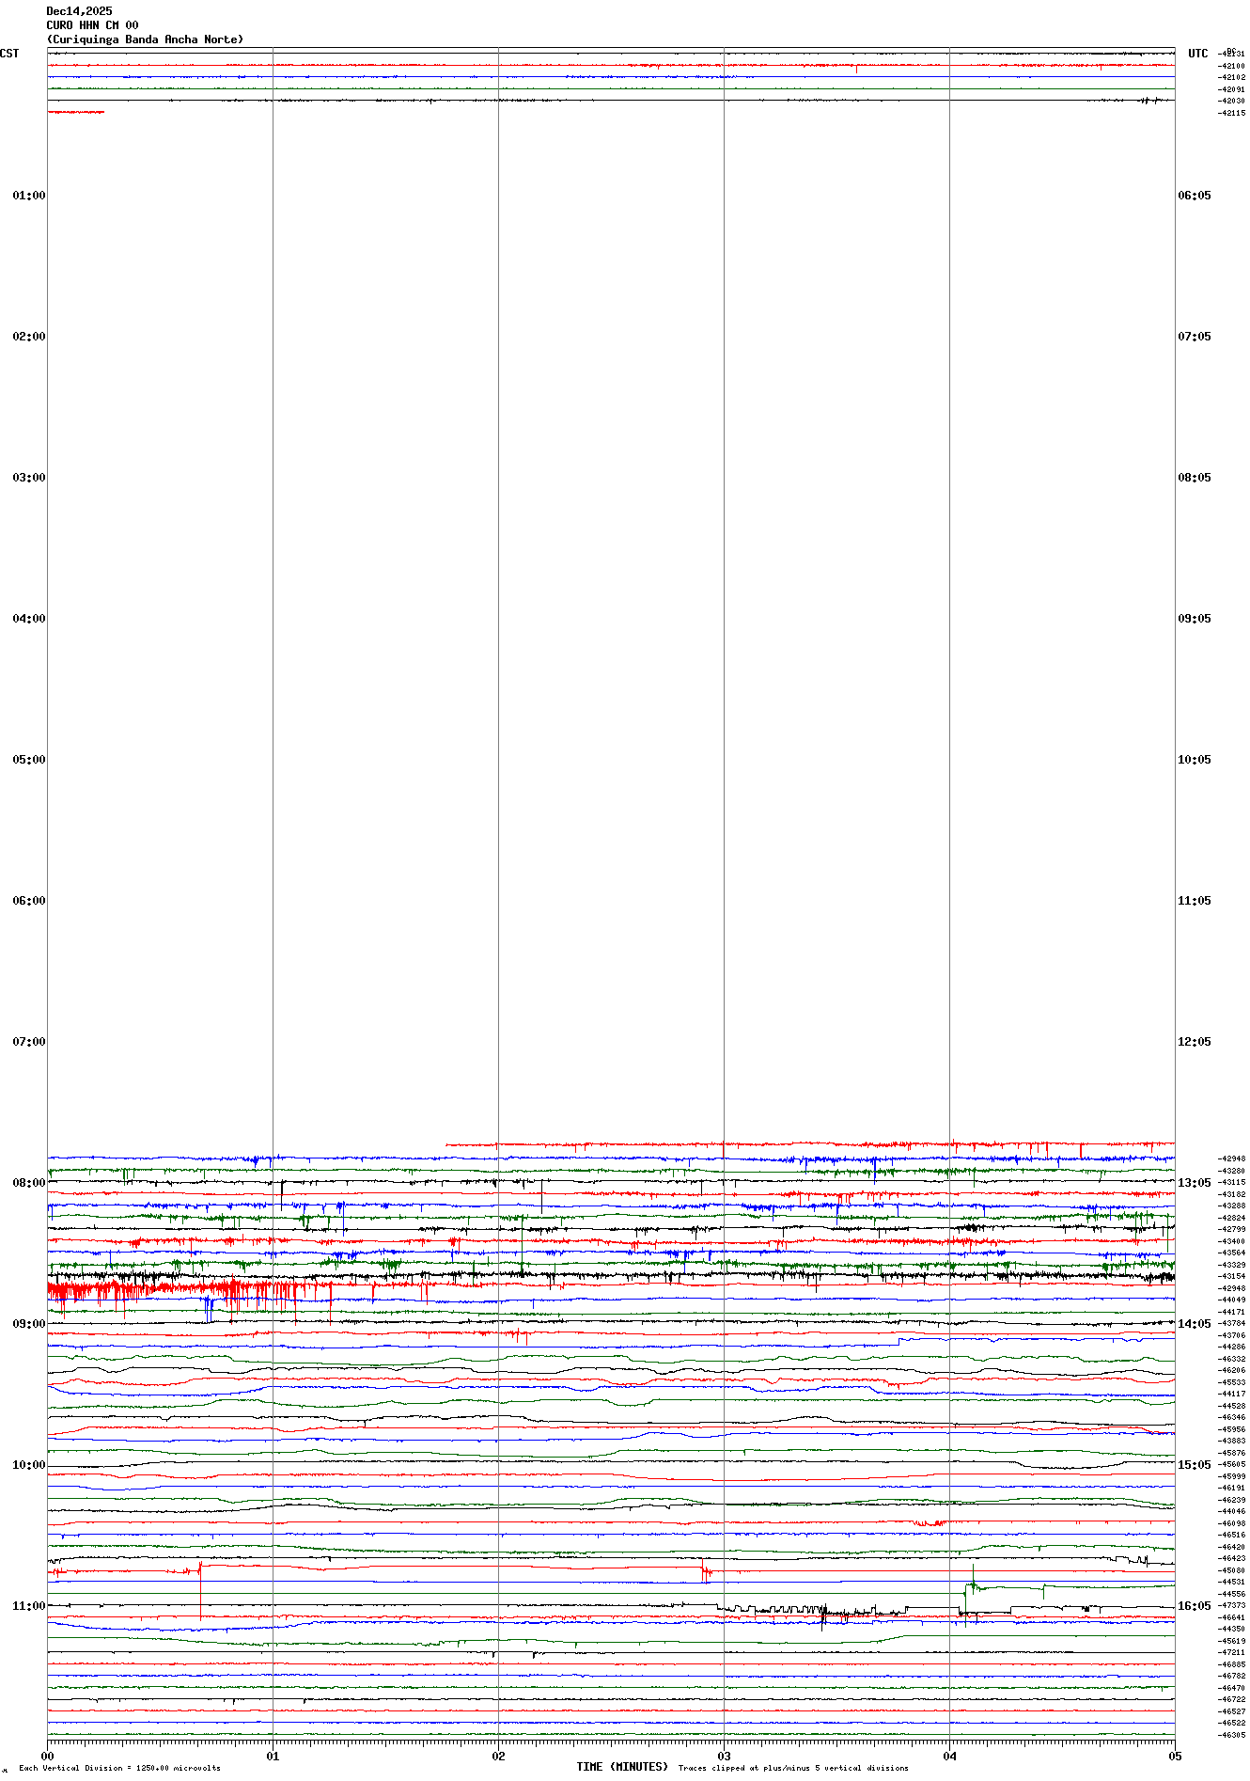Click the vertical division microvolts scale note

pos(119,1768)
